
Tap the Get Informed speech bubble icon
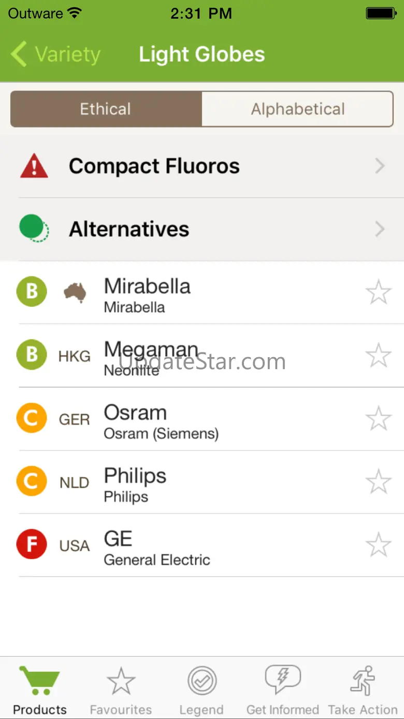point(282,680)
